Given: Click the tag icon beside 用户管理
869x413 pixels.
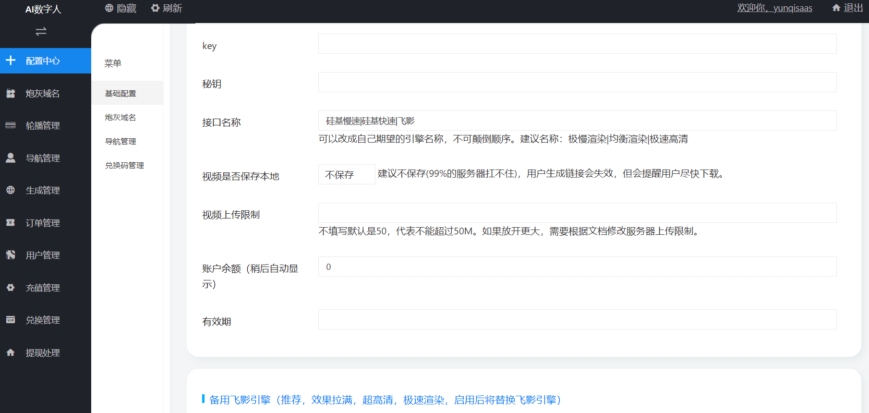Looking at the screenshot, I should point(11,255).
